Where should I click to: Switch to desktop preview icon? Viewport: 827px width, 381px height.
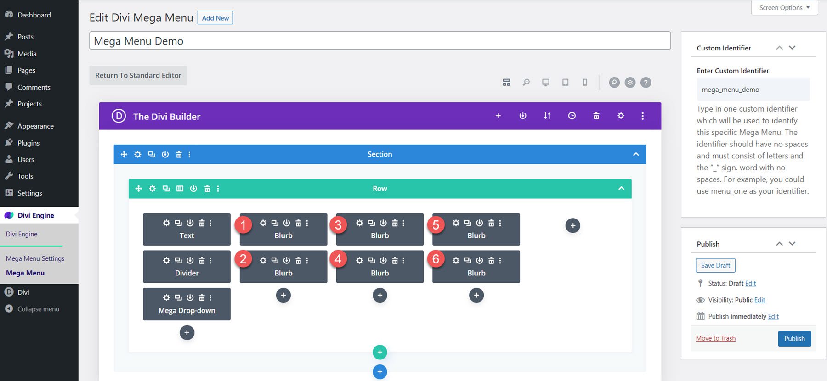click(546, 83)
